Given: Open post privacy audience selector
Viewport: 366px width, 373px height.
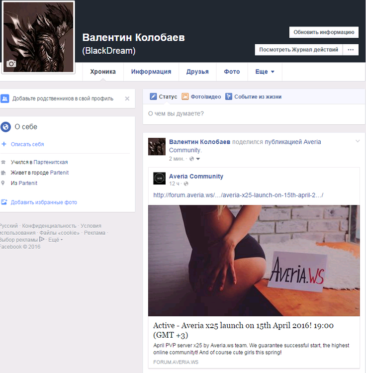Looking at the screenshot, I should (x=194, y=159).
